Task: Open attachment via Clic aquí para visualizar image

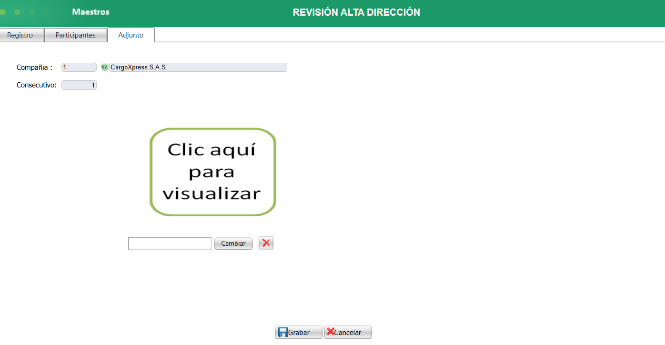Action: [x=212, y=172]
